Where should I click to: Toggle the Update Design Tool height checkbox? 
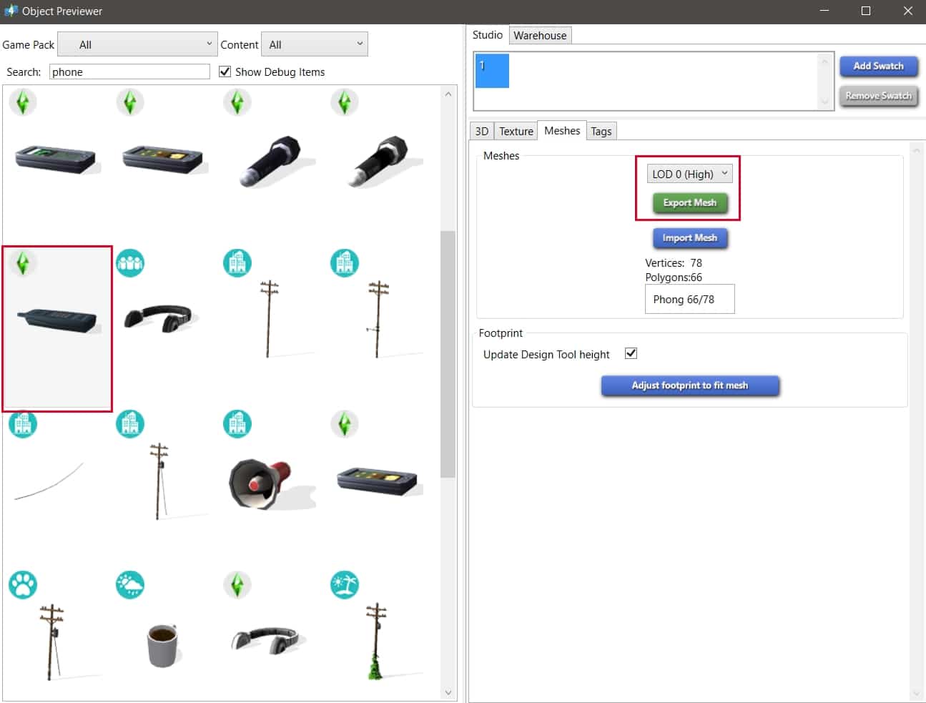click(631, 353)
